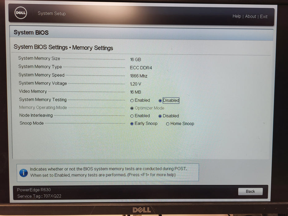
Task: Click the 16 GB memory size value
Action: (x=136, y=60)
